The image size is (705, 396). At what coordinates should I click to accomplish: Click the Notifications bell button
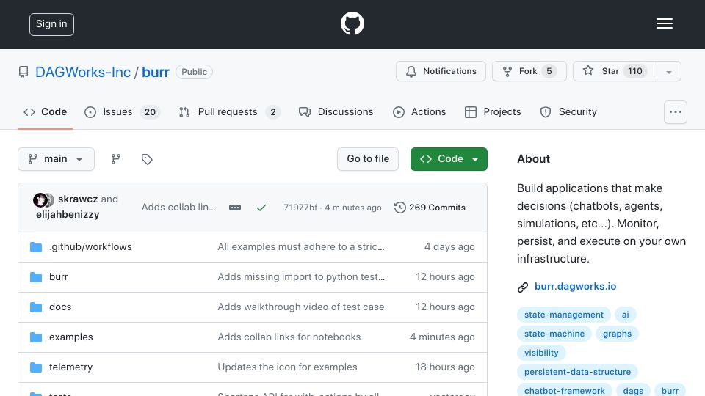click(441, 71)
